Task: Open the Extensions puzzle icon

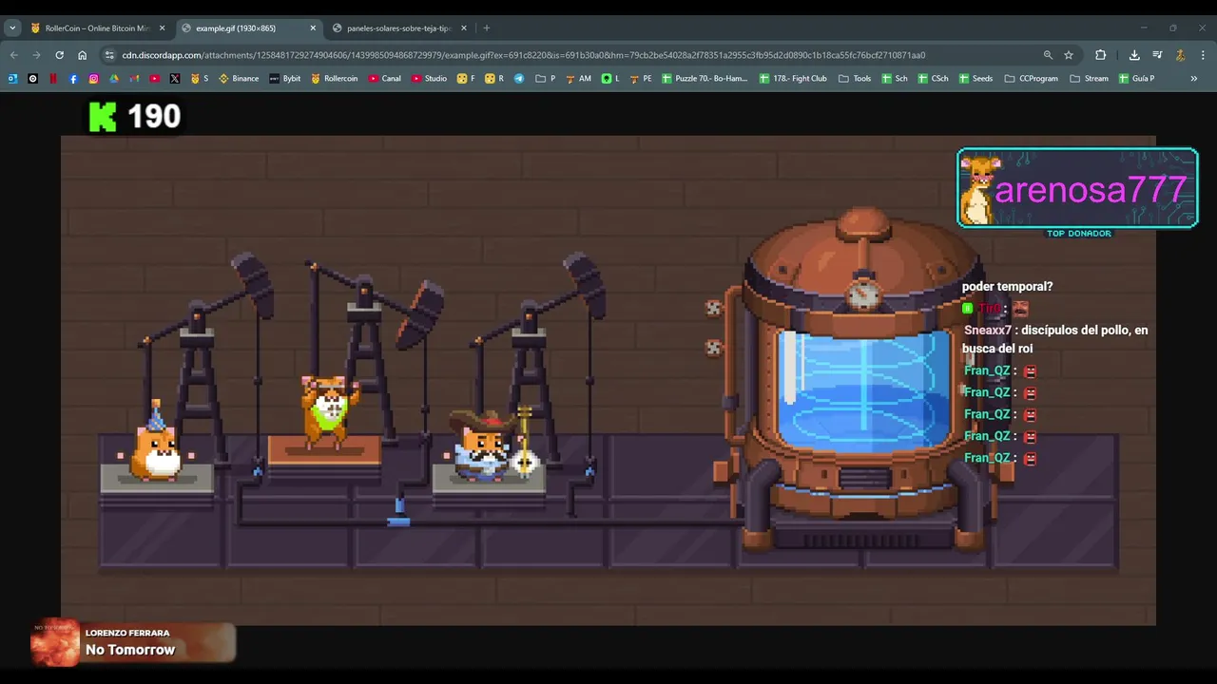Action: click(1101, 55)
